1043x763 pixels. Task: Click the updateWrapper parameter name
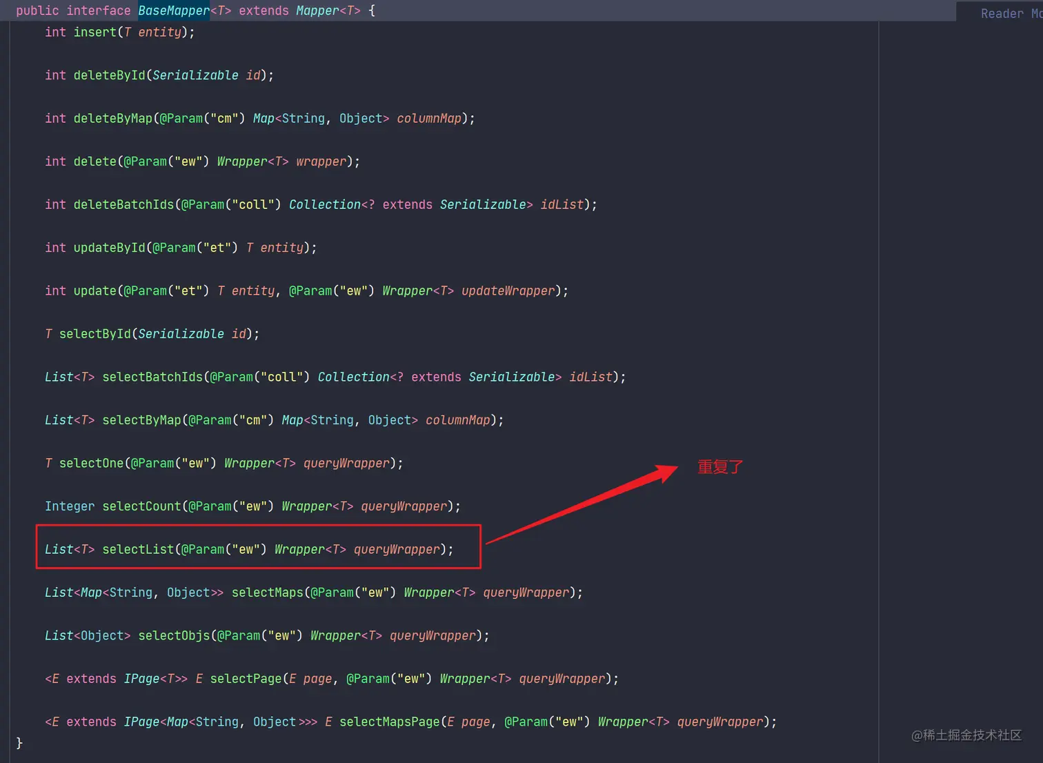coord(508,291)
